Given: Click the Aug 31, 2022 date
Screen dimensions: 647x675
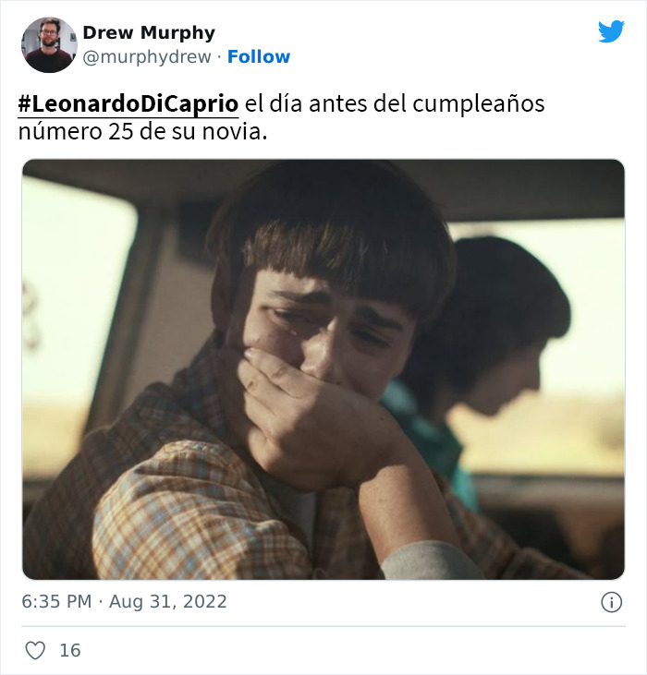Looking at the screenshot, I should click(x=168, y=601).
